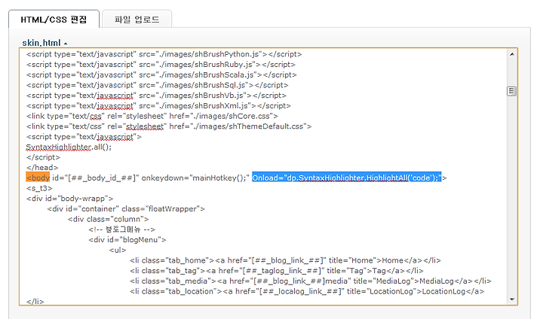Click the scrollbar thumb handle
This screenshot has width=543, height=319.
(511, 91)
